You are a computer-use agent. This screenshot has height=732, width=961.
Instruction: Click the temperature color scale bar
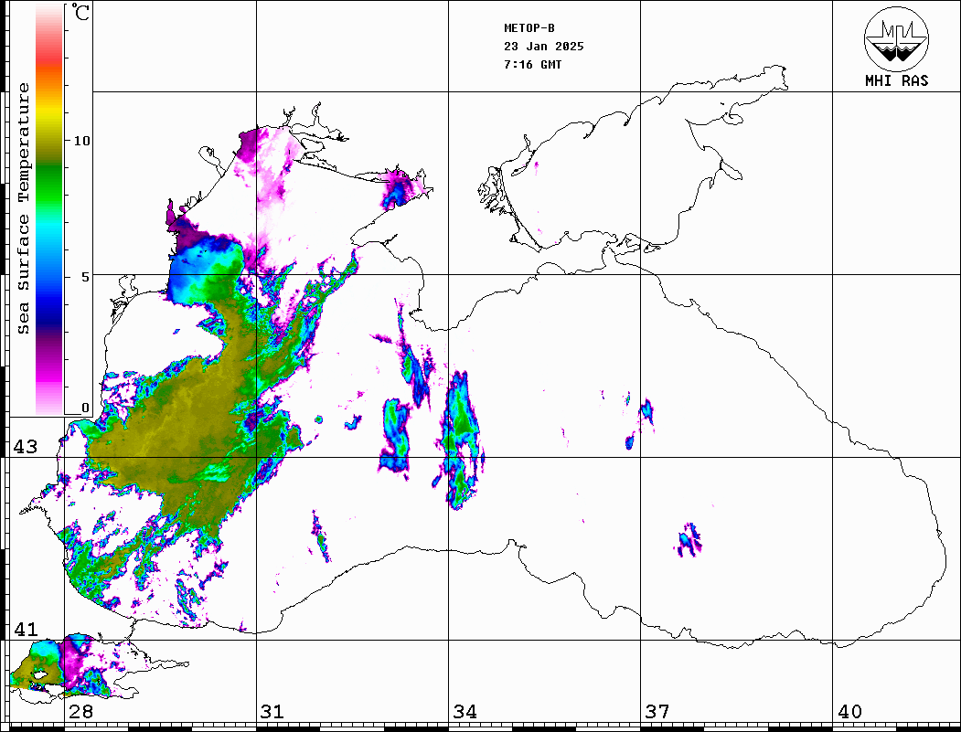click(49, 209)
